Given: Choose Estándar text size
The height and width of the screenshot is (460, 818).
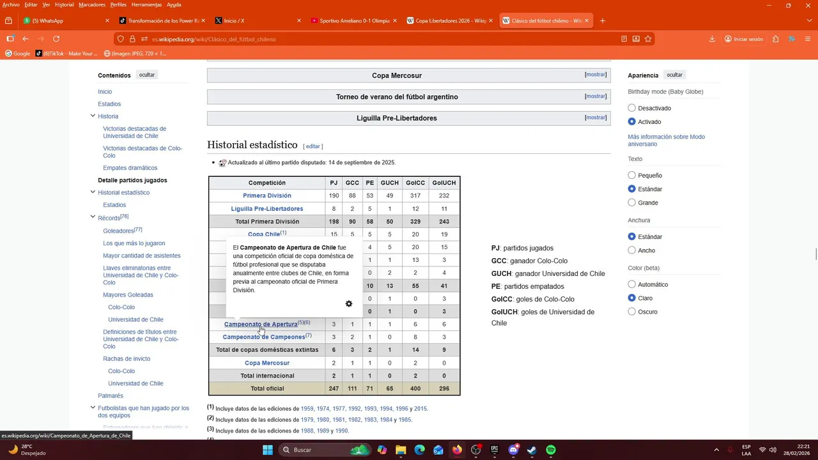Looking at the screenshot, I should point(632,188).
